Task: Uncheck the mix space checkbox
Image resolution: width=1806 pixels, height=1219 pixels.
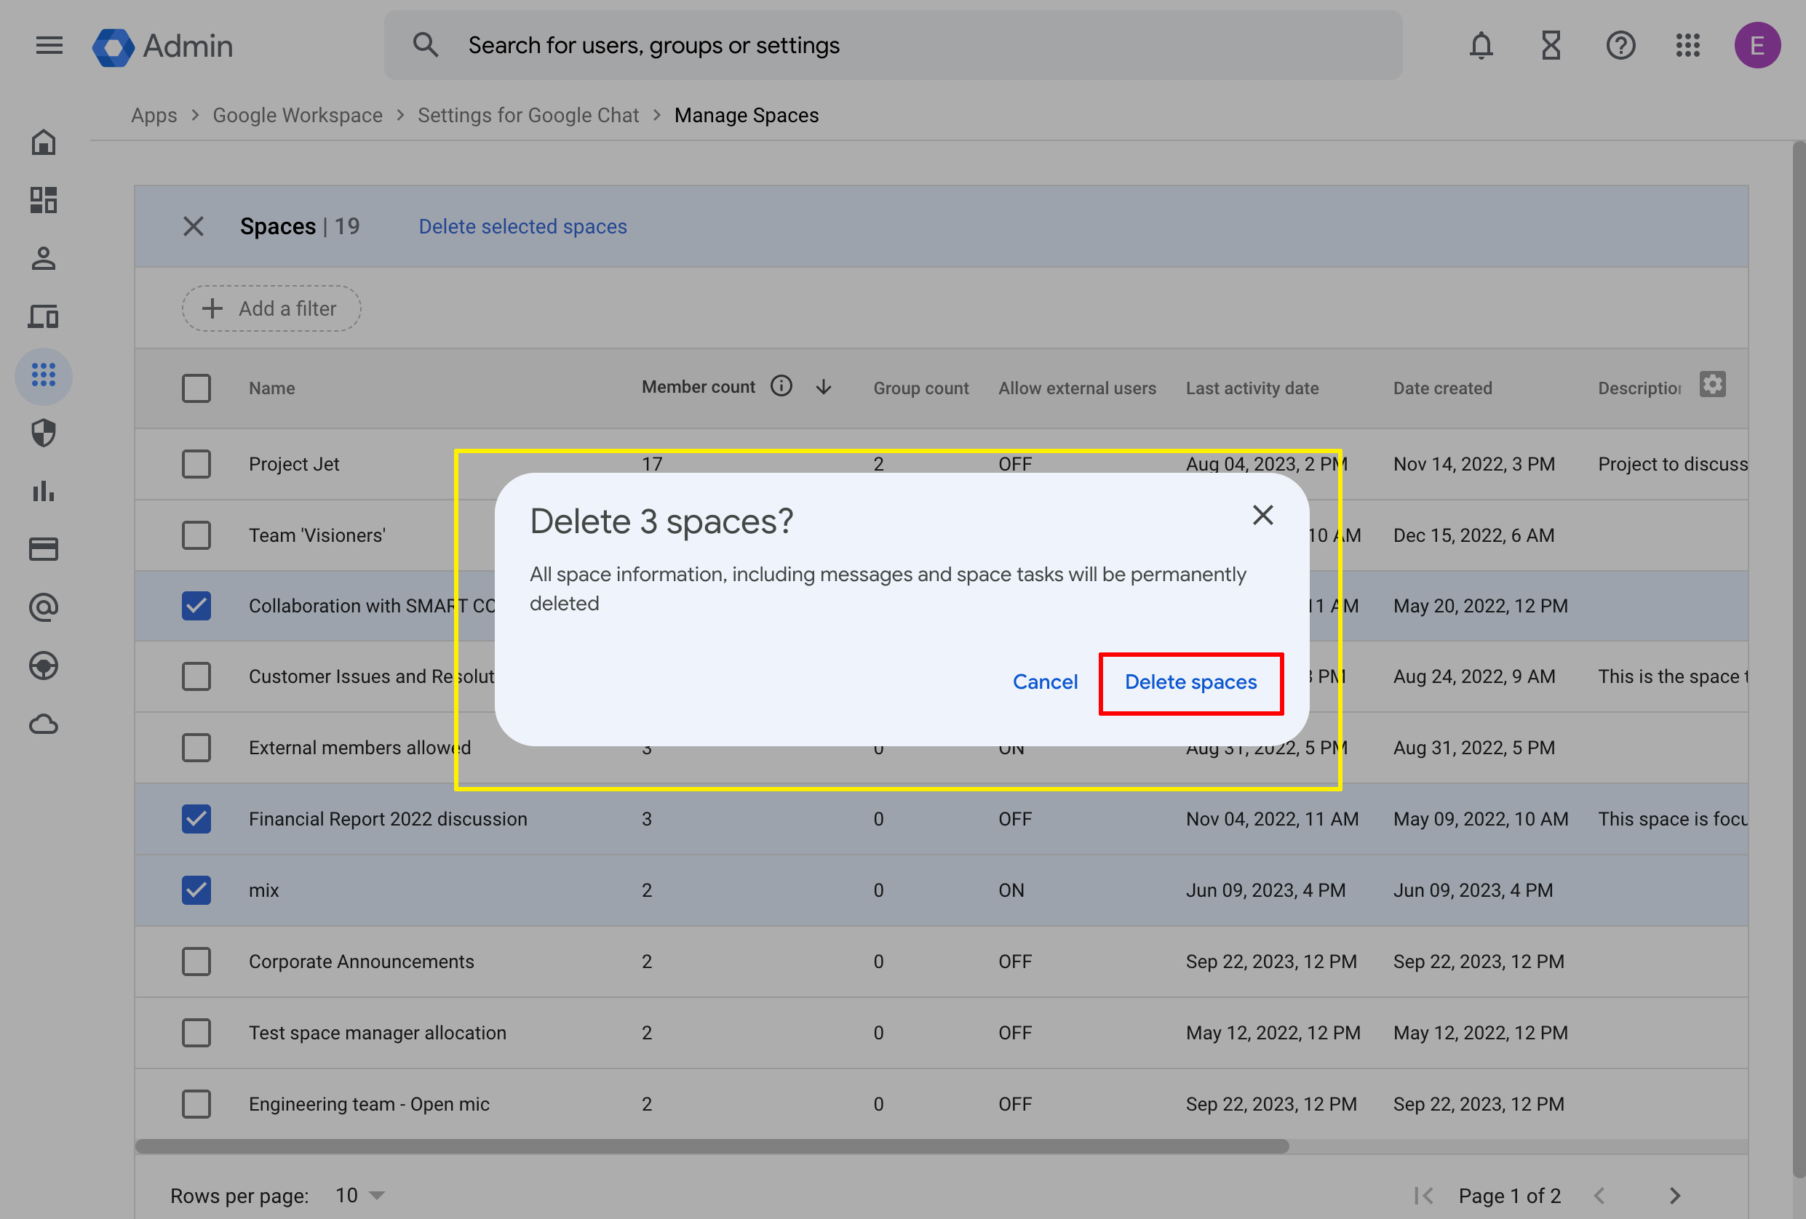Action: pos(196,890)
